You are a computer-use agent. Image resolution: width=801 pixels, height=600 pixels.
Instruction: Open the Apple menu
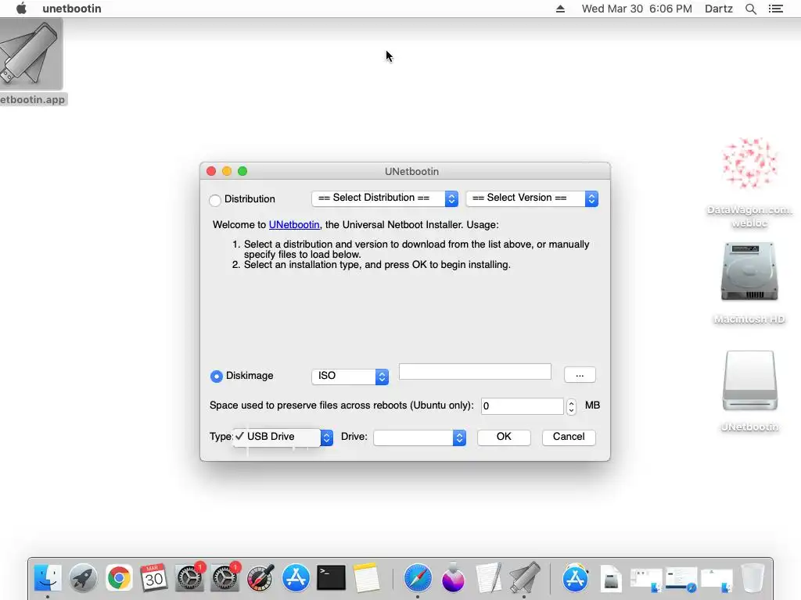(21, 9)
